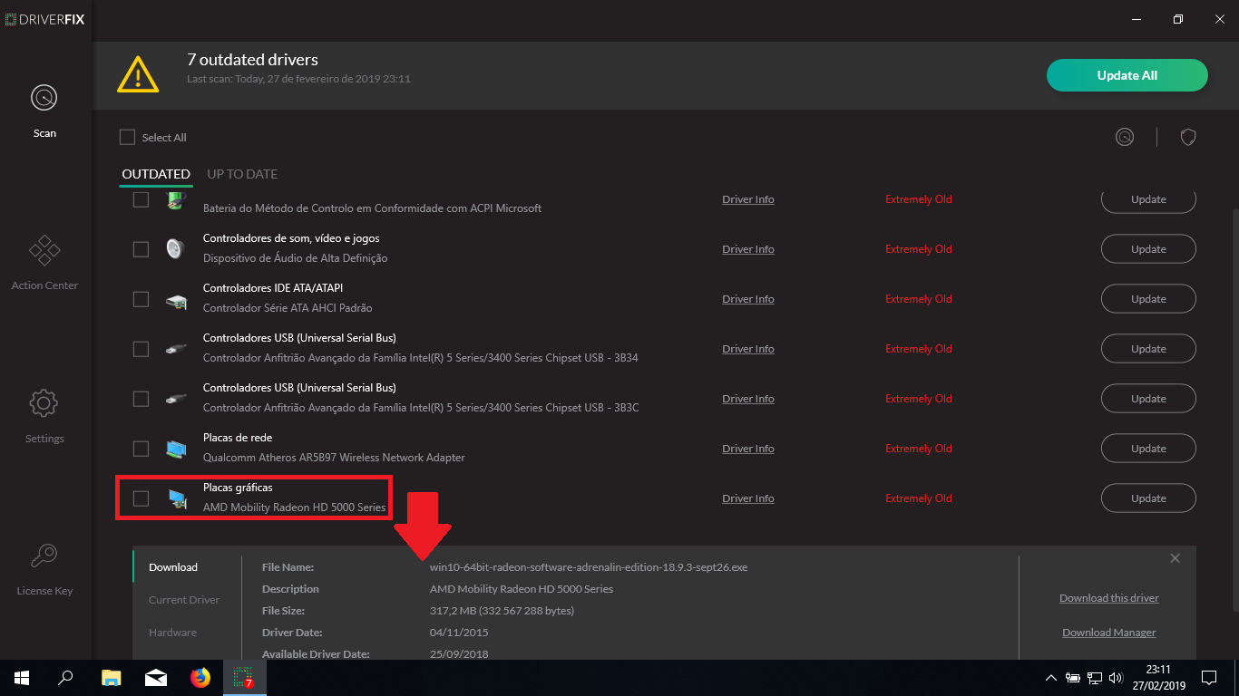Open Settings gear in sidebar

tap(44, 402)
